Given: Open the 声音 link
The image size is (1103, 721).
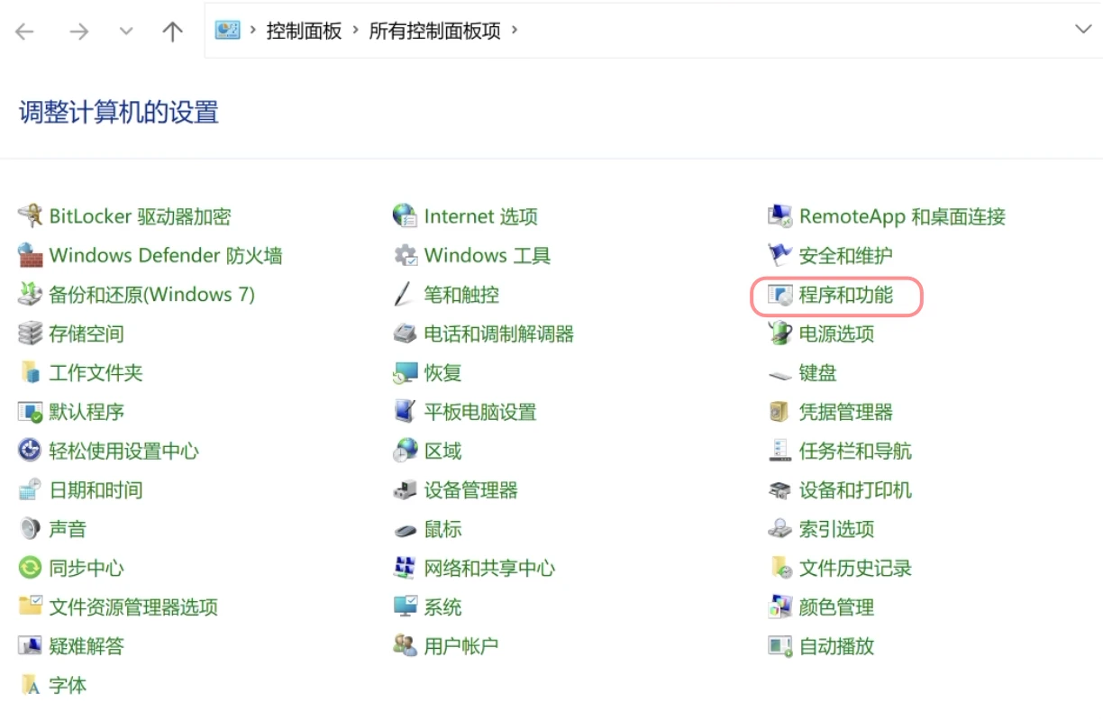Looking at the screenshot, I should 68,529.
